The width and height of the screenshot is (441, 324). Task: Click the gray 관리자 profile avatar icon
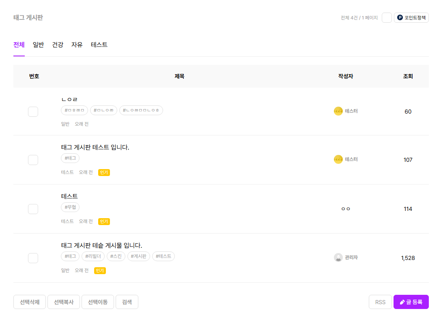(338, 257)
